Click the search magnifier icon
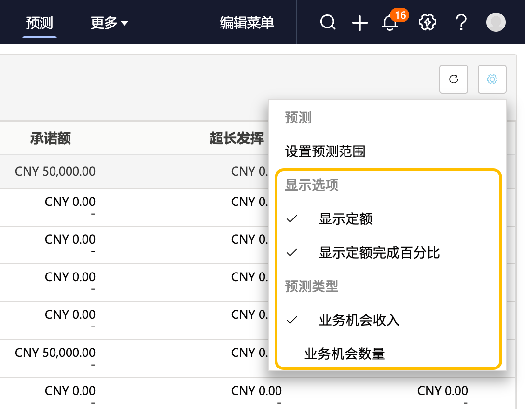 [328, 23]
